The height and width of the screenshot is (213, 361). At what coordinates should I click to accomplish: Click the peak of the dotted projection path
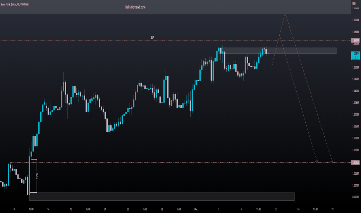285,14
